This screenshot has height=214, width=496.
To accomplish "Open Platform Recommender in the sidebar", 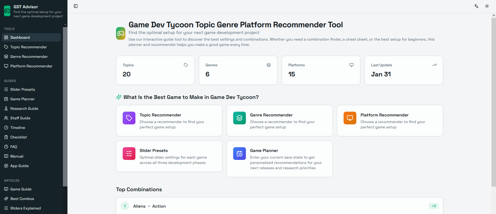I will tap(31, 66).
